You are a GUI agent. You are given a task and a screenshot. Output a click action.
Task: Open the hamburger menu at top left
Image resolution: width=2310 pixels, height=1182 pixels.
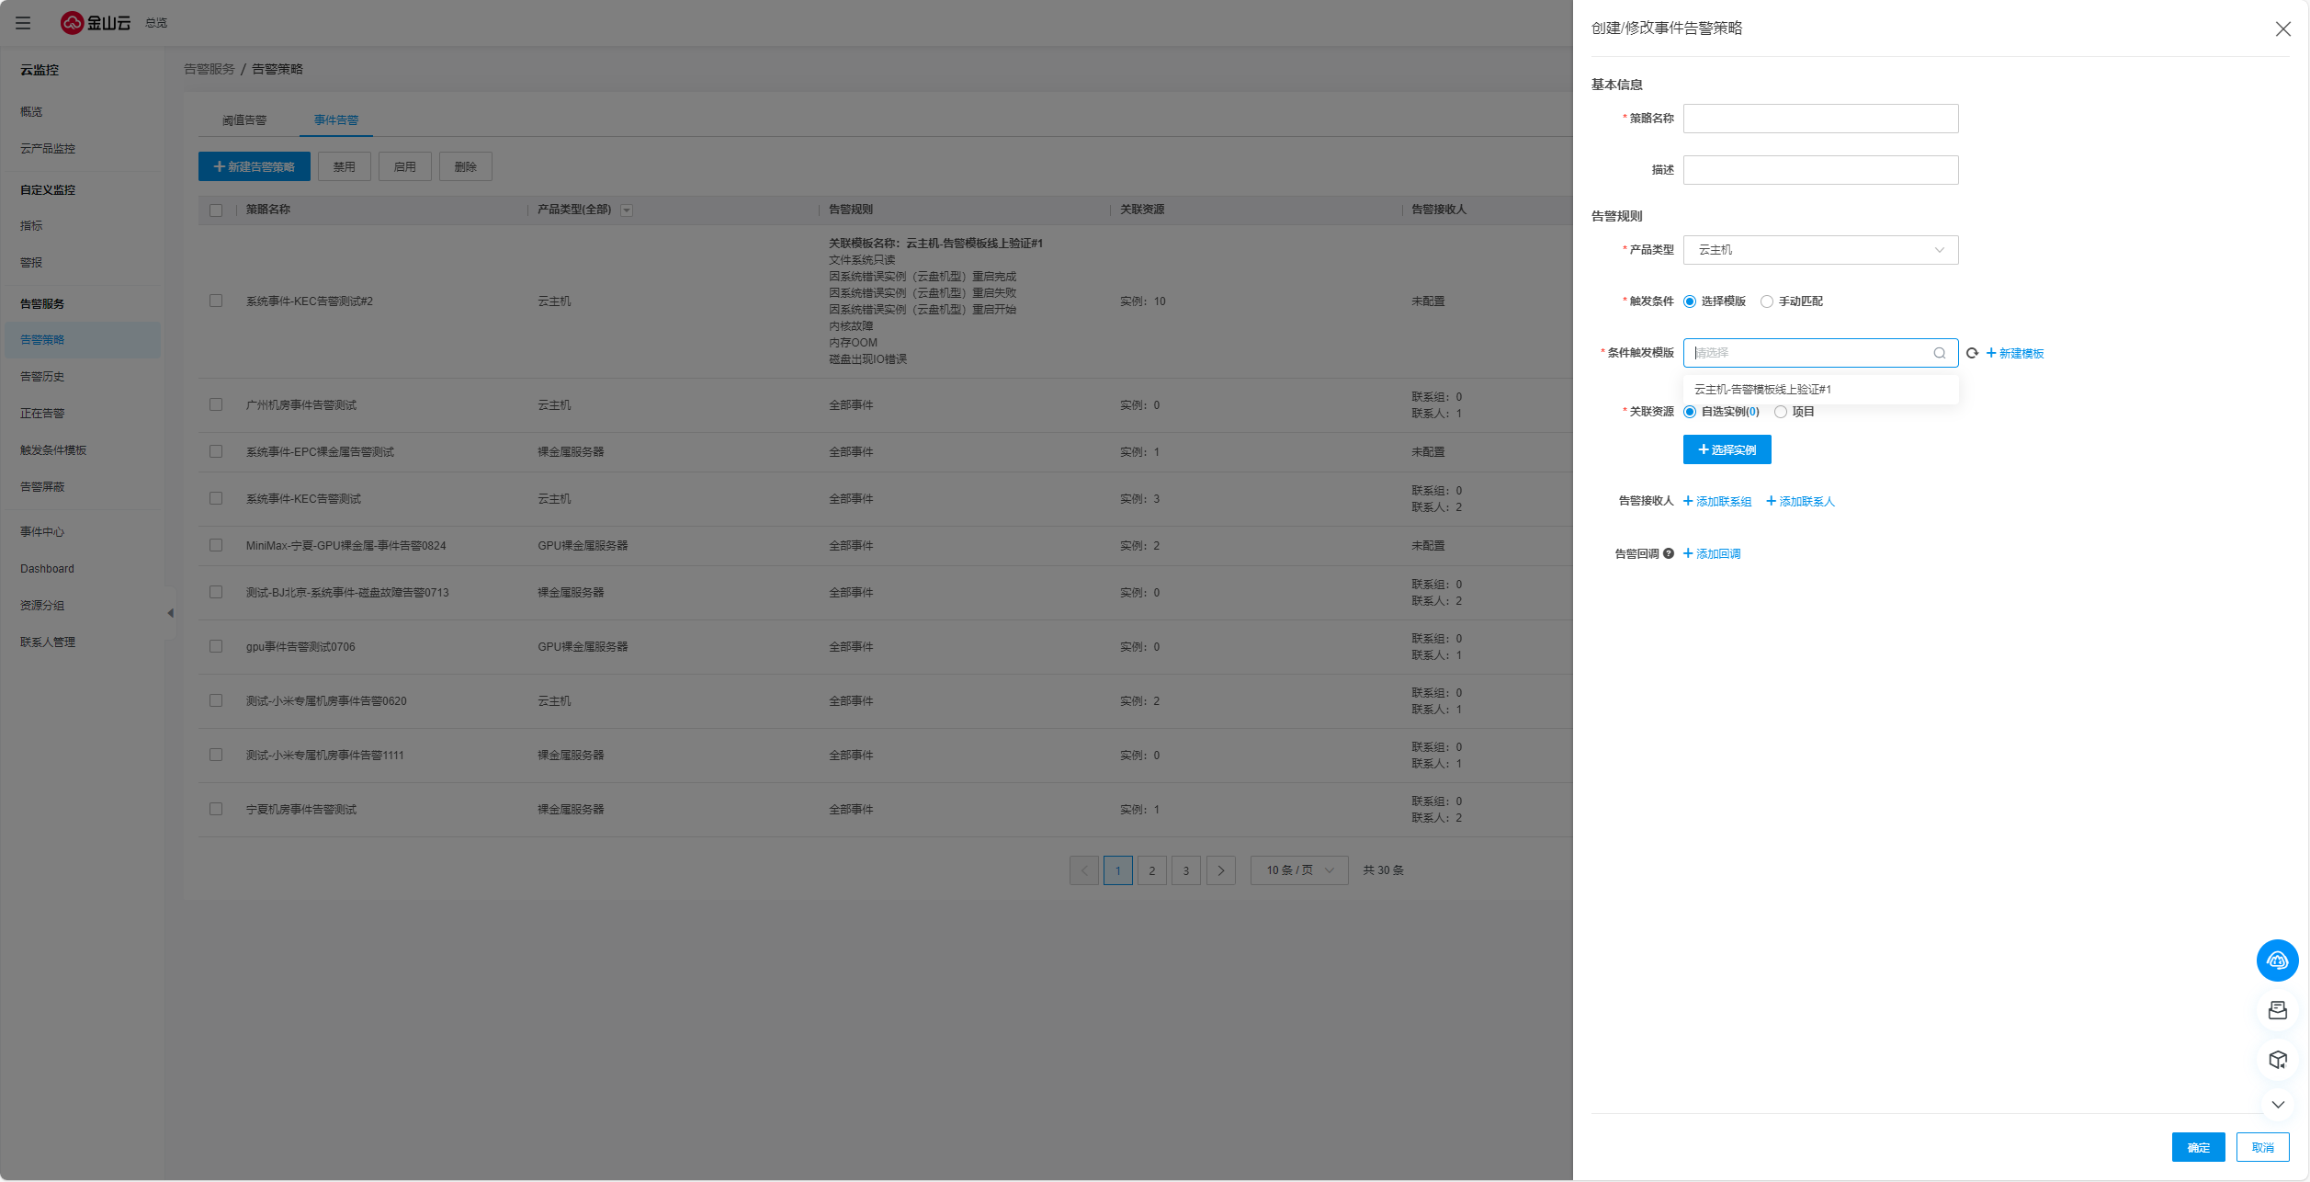(x=23, y=23)
